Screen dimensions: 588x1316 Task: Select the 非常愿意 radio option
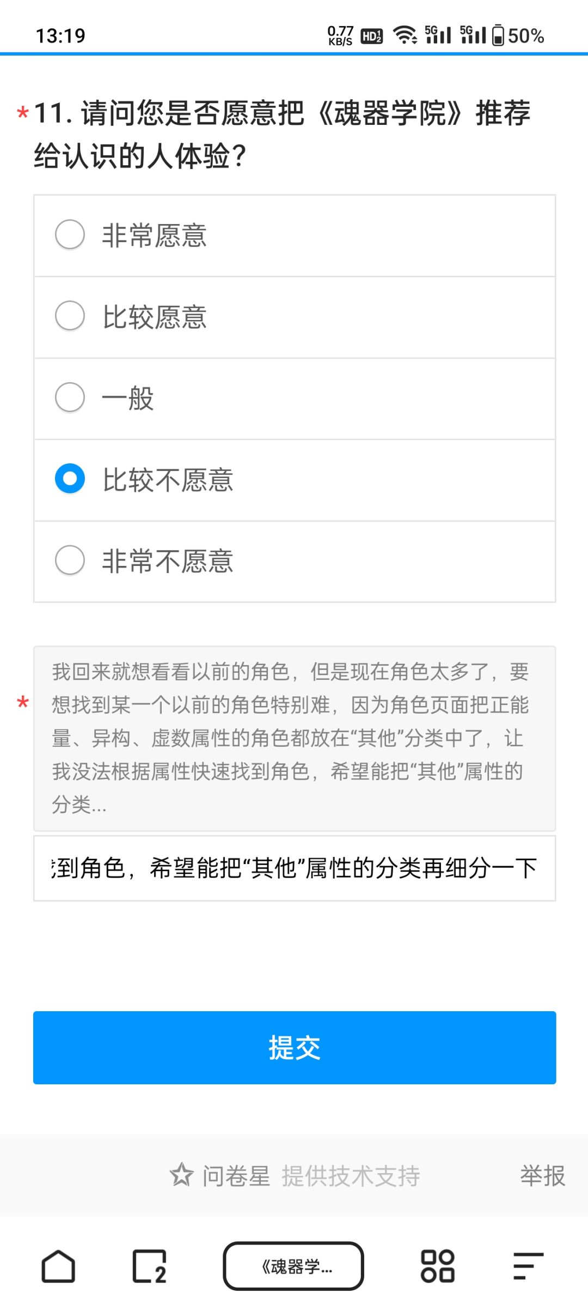coord(70,235)
